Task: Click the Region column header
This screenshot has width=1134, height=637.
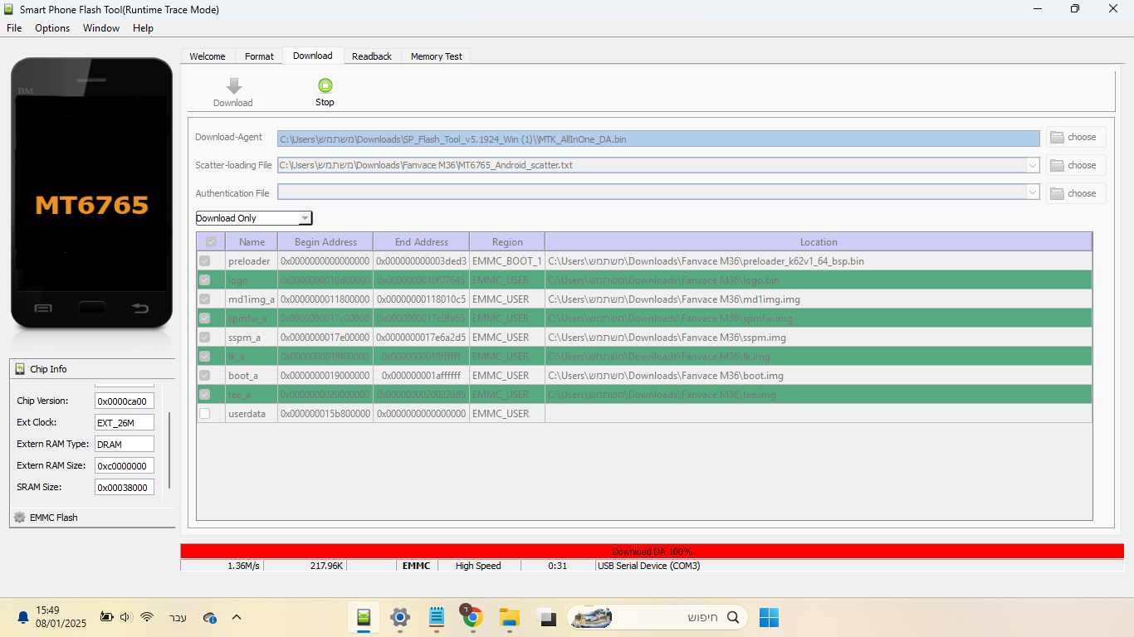Action: click(x=507, y=242)
